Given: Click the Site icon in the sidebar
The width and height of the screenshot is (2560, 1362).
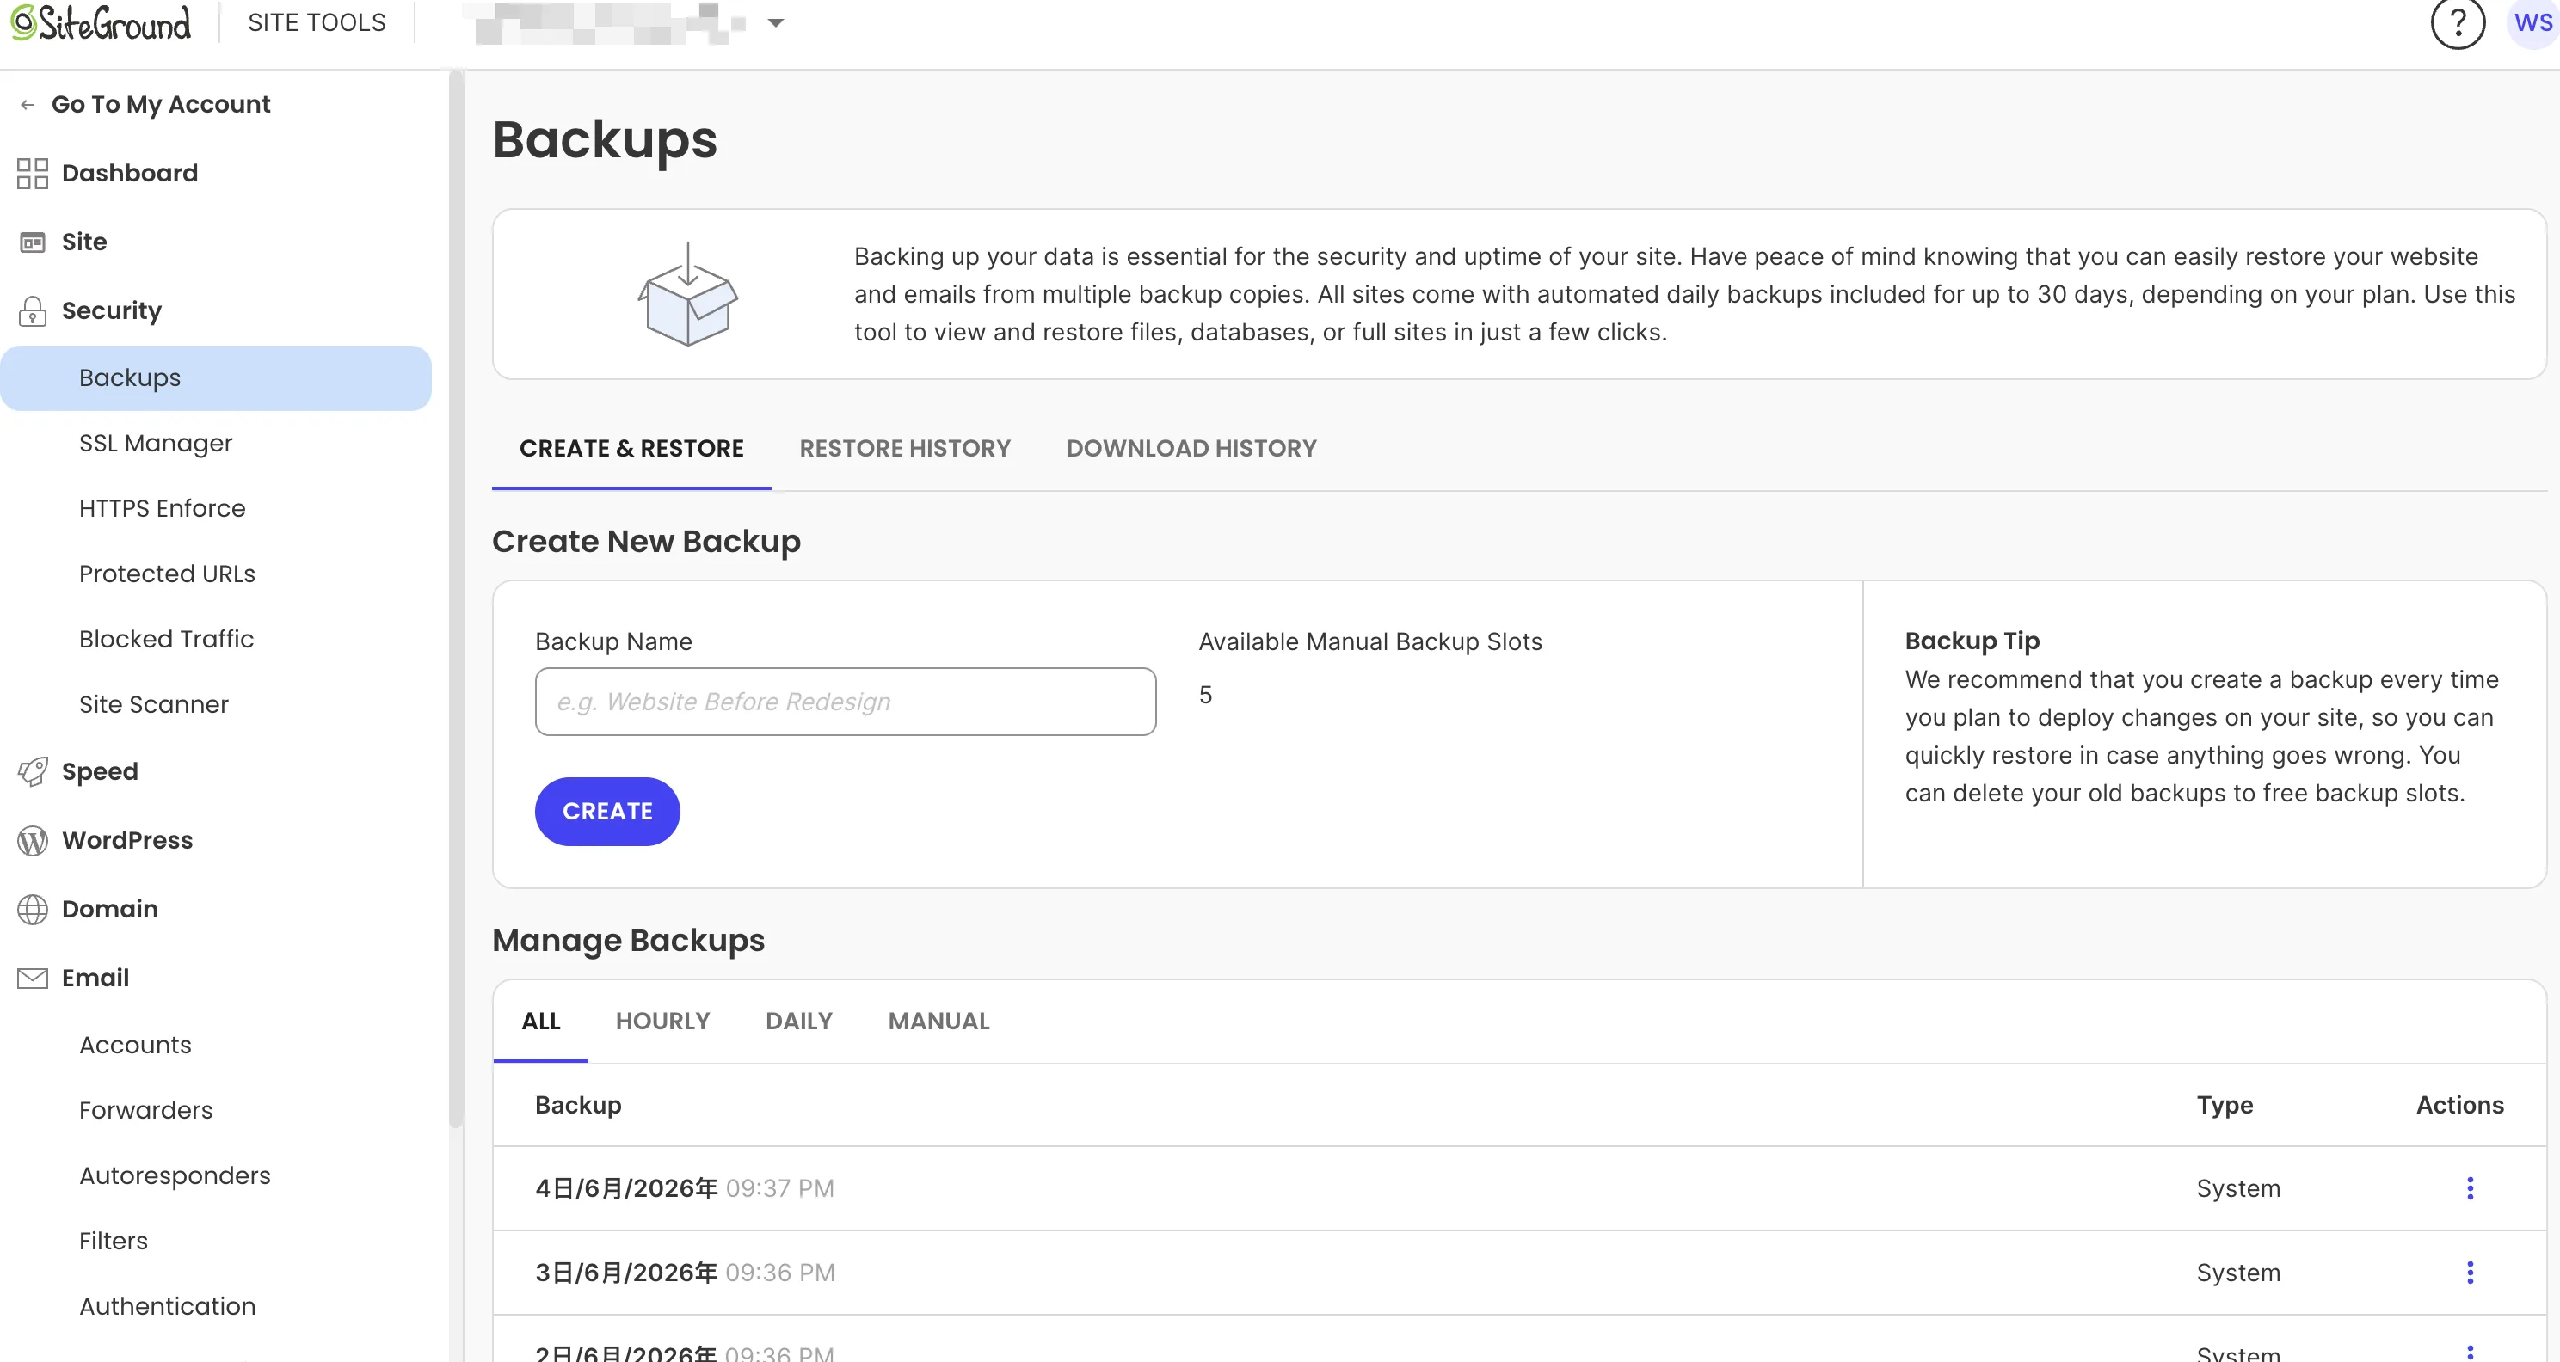Looking at the screenshot, I should pos(33,242).
